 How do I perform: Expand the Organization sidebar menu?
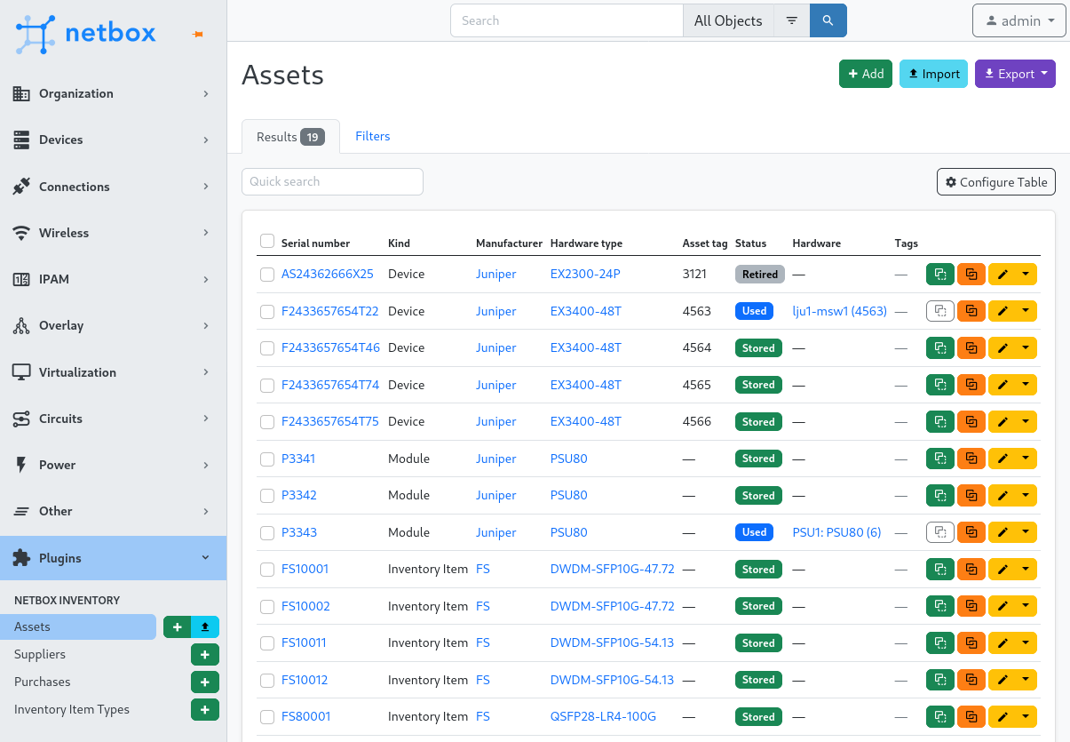coord(113,93)
